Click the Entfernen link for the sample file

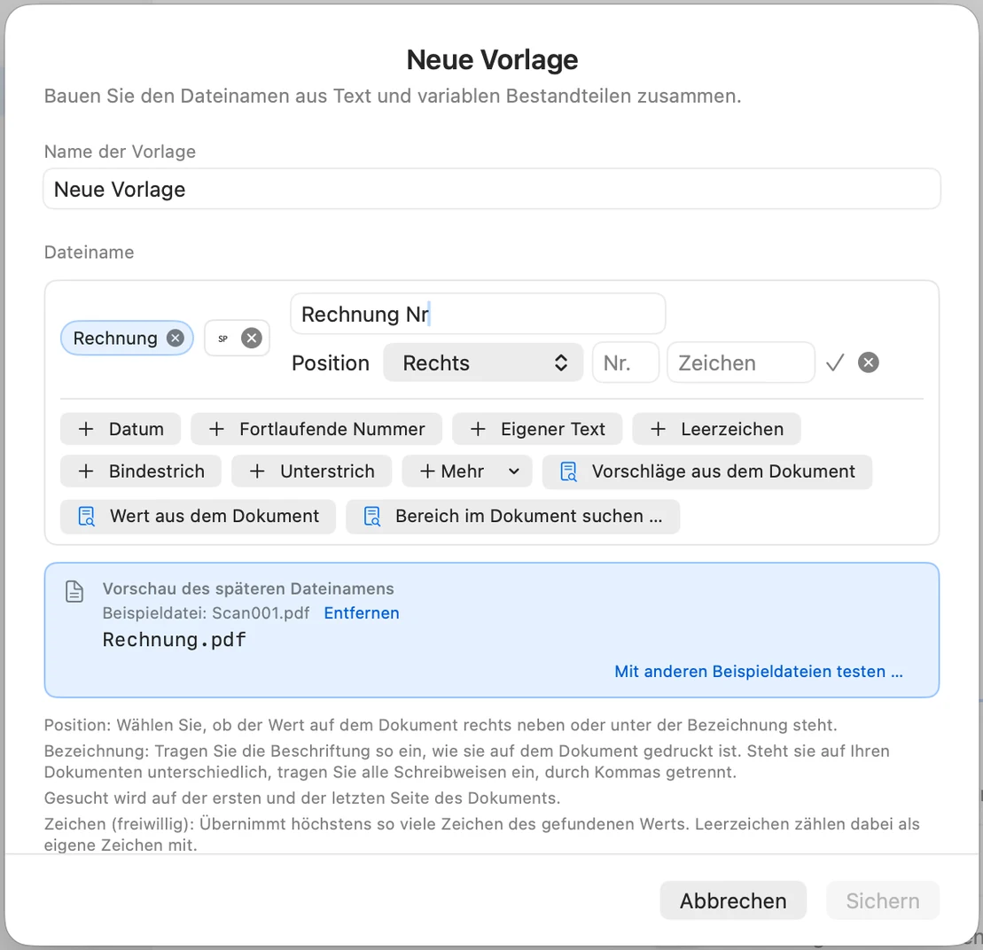pyautogui.click(x=362, y=613)
